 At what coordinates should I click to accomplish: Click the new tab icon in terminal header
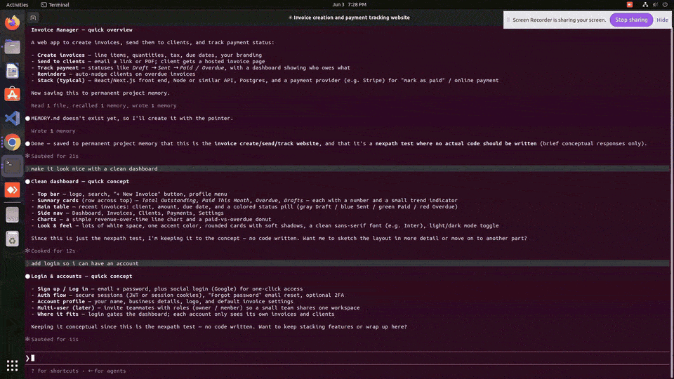click(x=33, y=18)
